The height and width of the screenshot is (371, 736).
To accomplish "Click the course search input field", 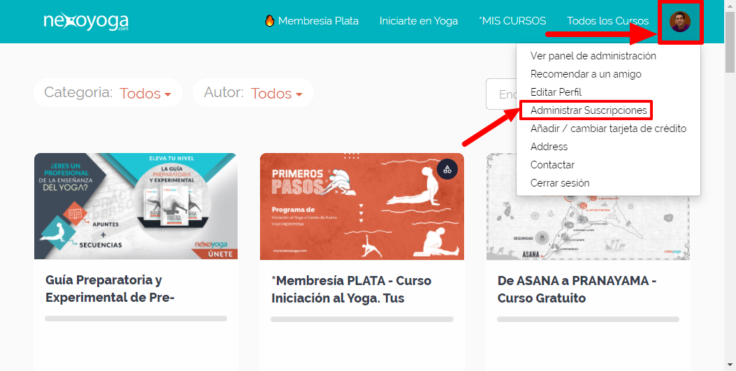I will 501,94.
